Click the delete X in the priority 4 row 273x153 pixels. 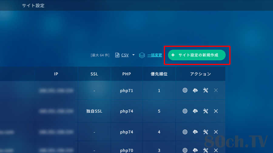216,132
